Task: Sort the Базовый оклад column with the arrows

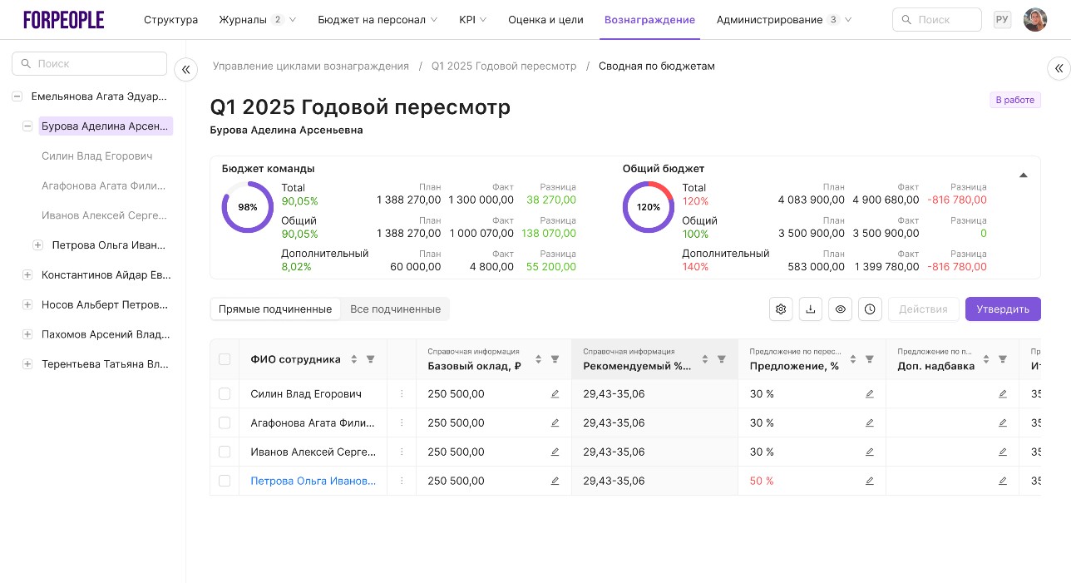Action: (538, 358)
